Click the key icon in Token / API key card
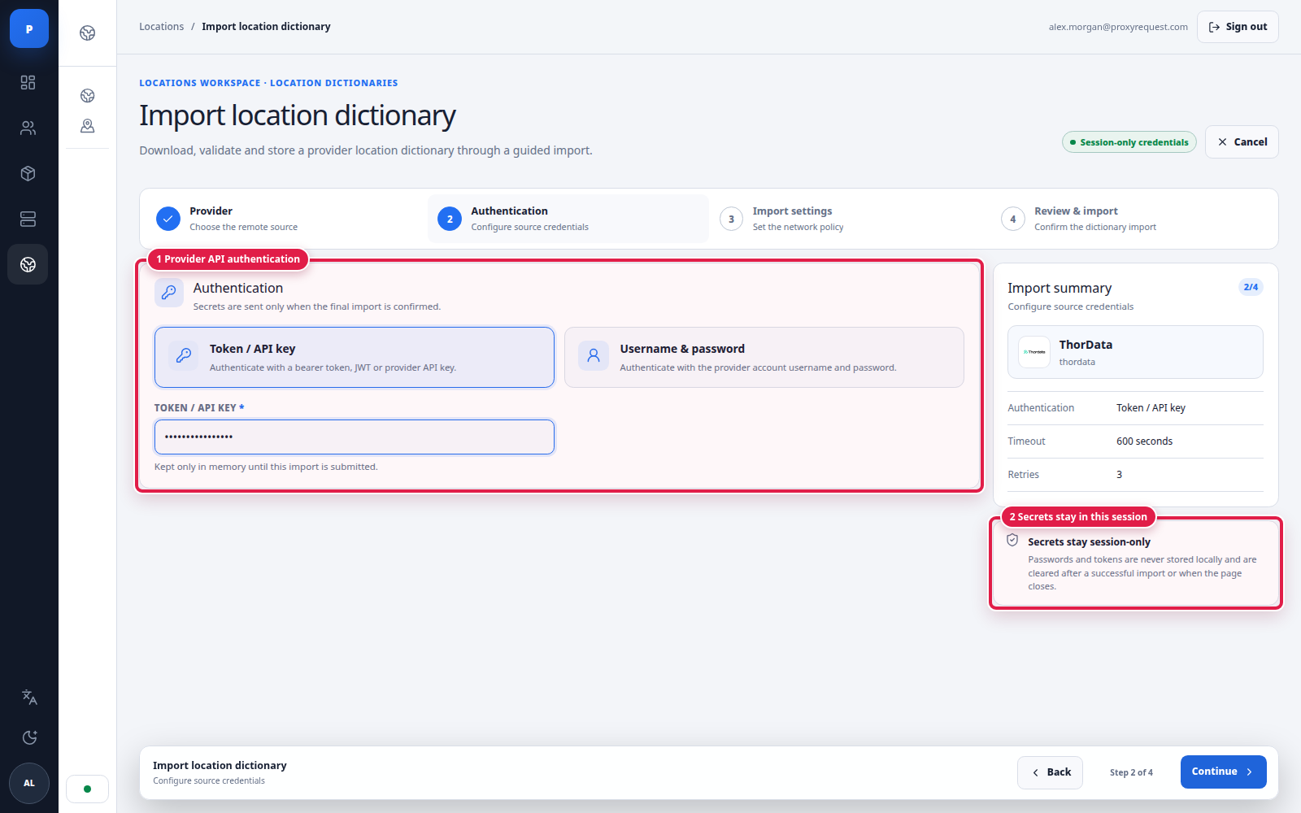The image size is (1301, 813). (184, 355)
